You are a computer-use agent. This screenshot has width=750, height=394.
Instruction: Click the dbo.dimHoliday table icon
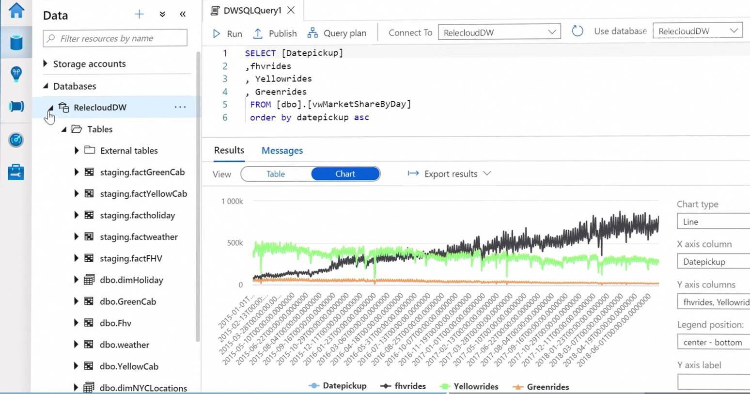click(x=89, y=280)
